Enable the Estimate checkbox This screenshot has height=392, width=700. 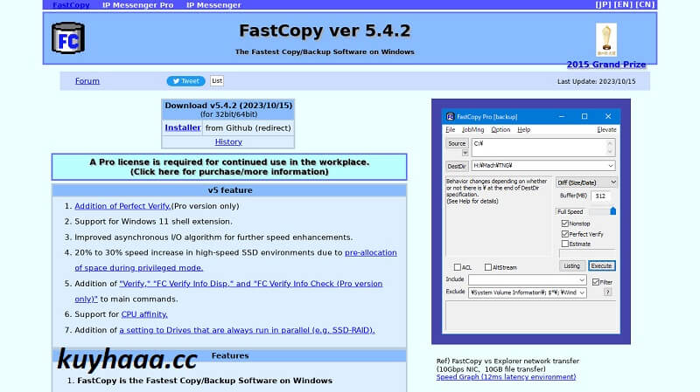tap(564, 244)
